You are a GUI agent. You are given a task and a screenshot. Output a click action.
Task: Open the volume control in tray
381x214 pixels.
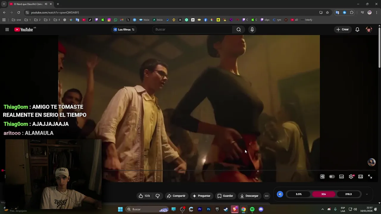click(x=355, y=209)
